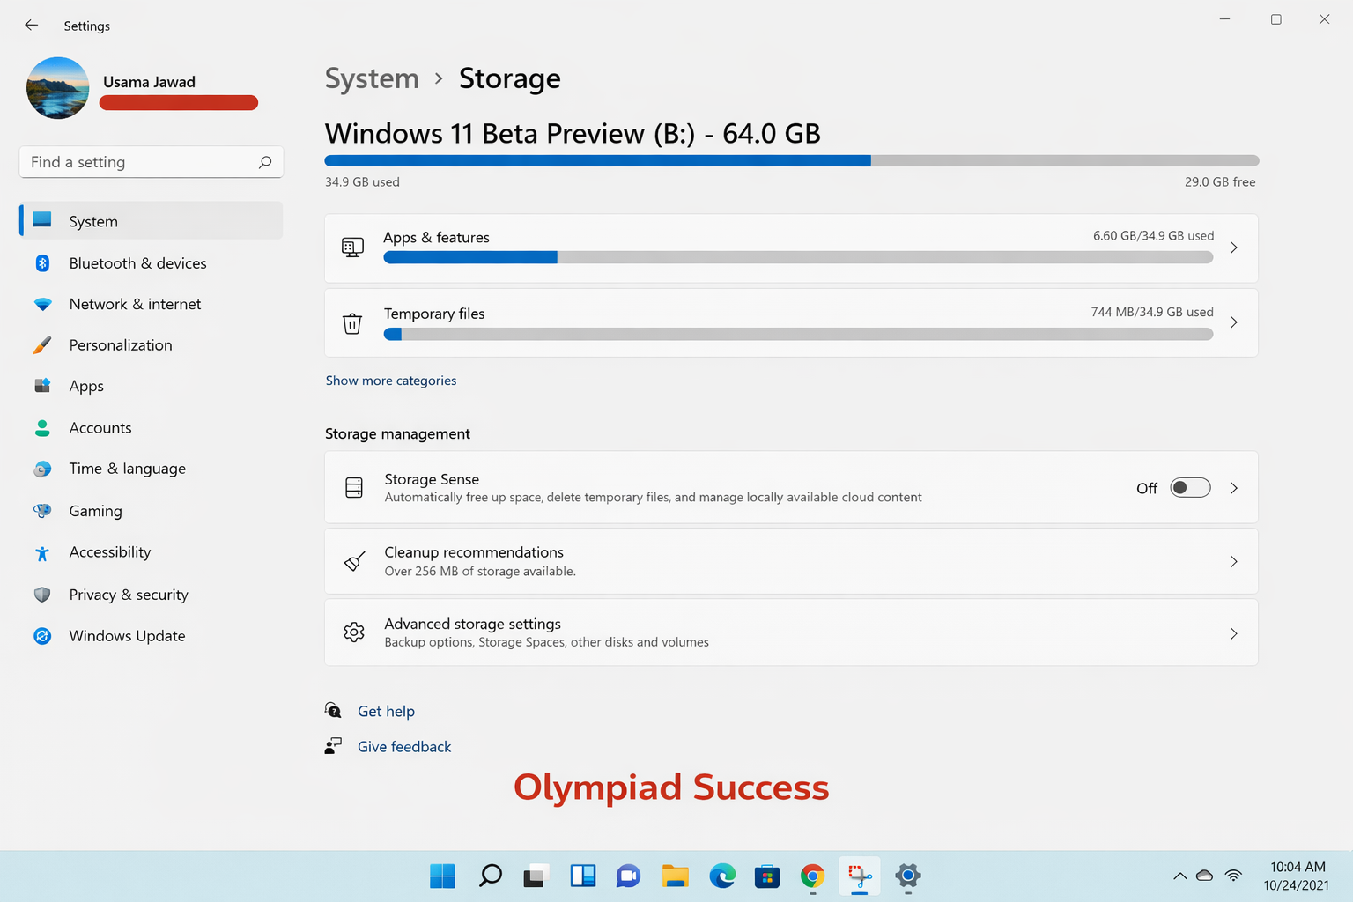Image resolution: width=1353 pixels, height=902 pixels.
Task: Expand the Apps & features chevron
Action: click(x=1233, y=248)
